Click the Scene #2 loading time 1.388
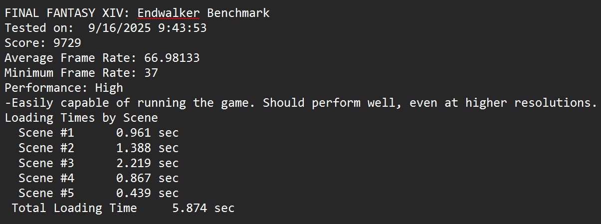Image resolution: width=601 pixels, height=224 pixels. click(x=134, y=148)
